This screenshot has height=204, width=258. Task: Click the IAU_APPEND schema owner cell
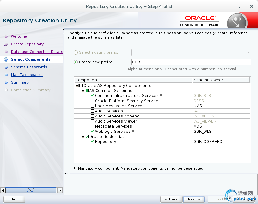click(221, 116)
